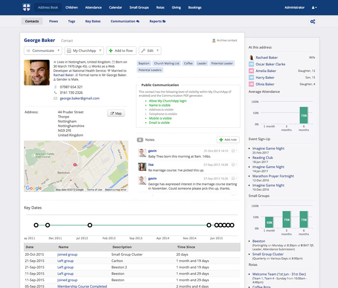Toggle Allow My ChurchApp login
This screenshot has width=338, height=288.
click(168, 101)
